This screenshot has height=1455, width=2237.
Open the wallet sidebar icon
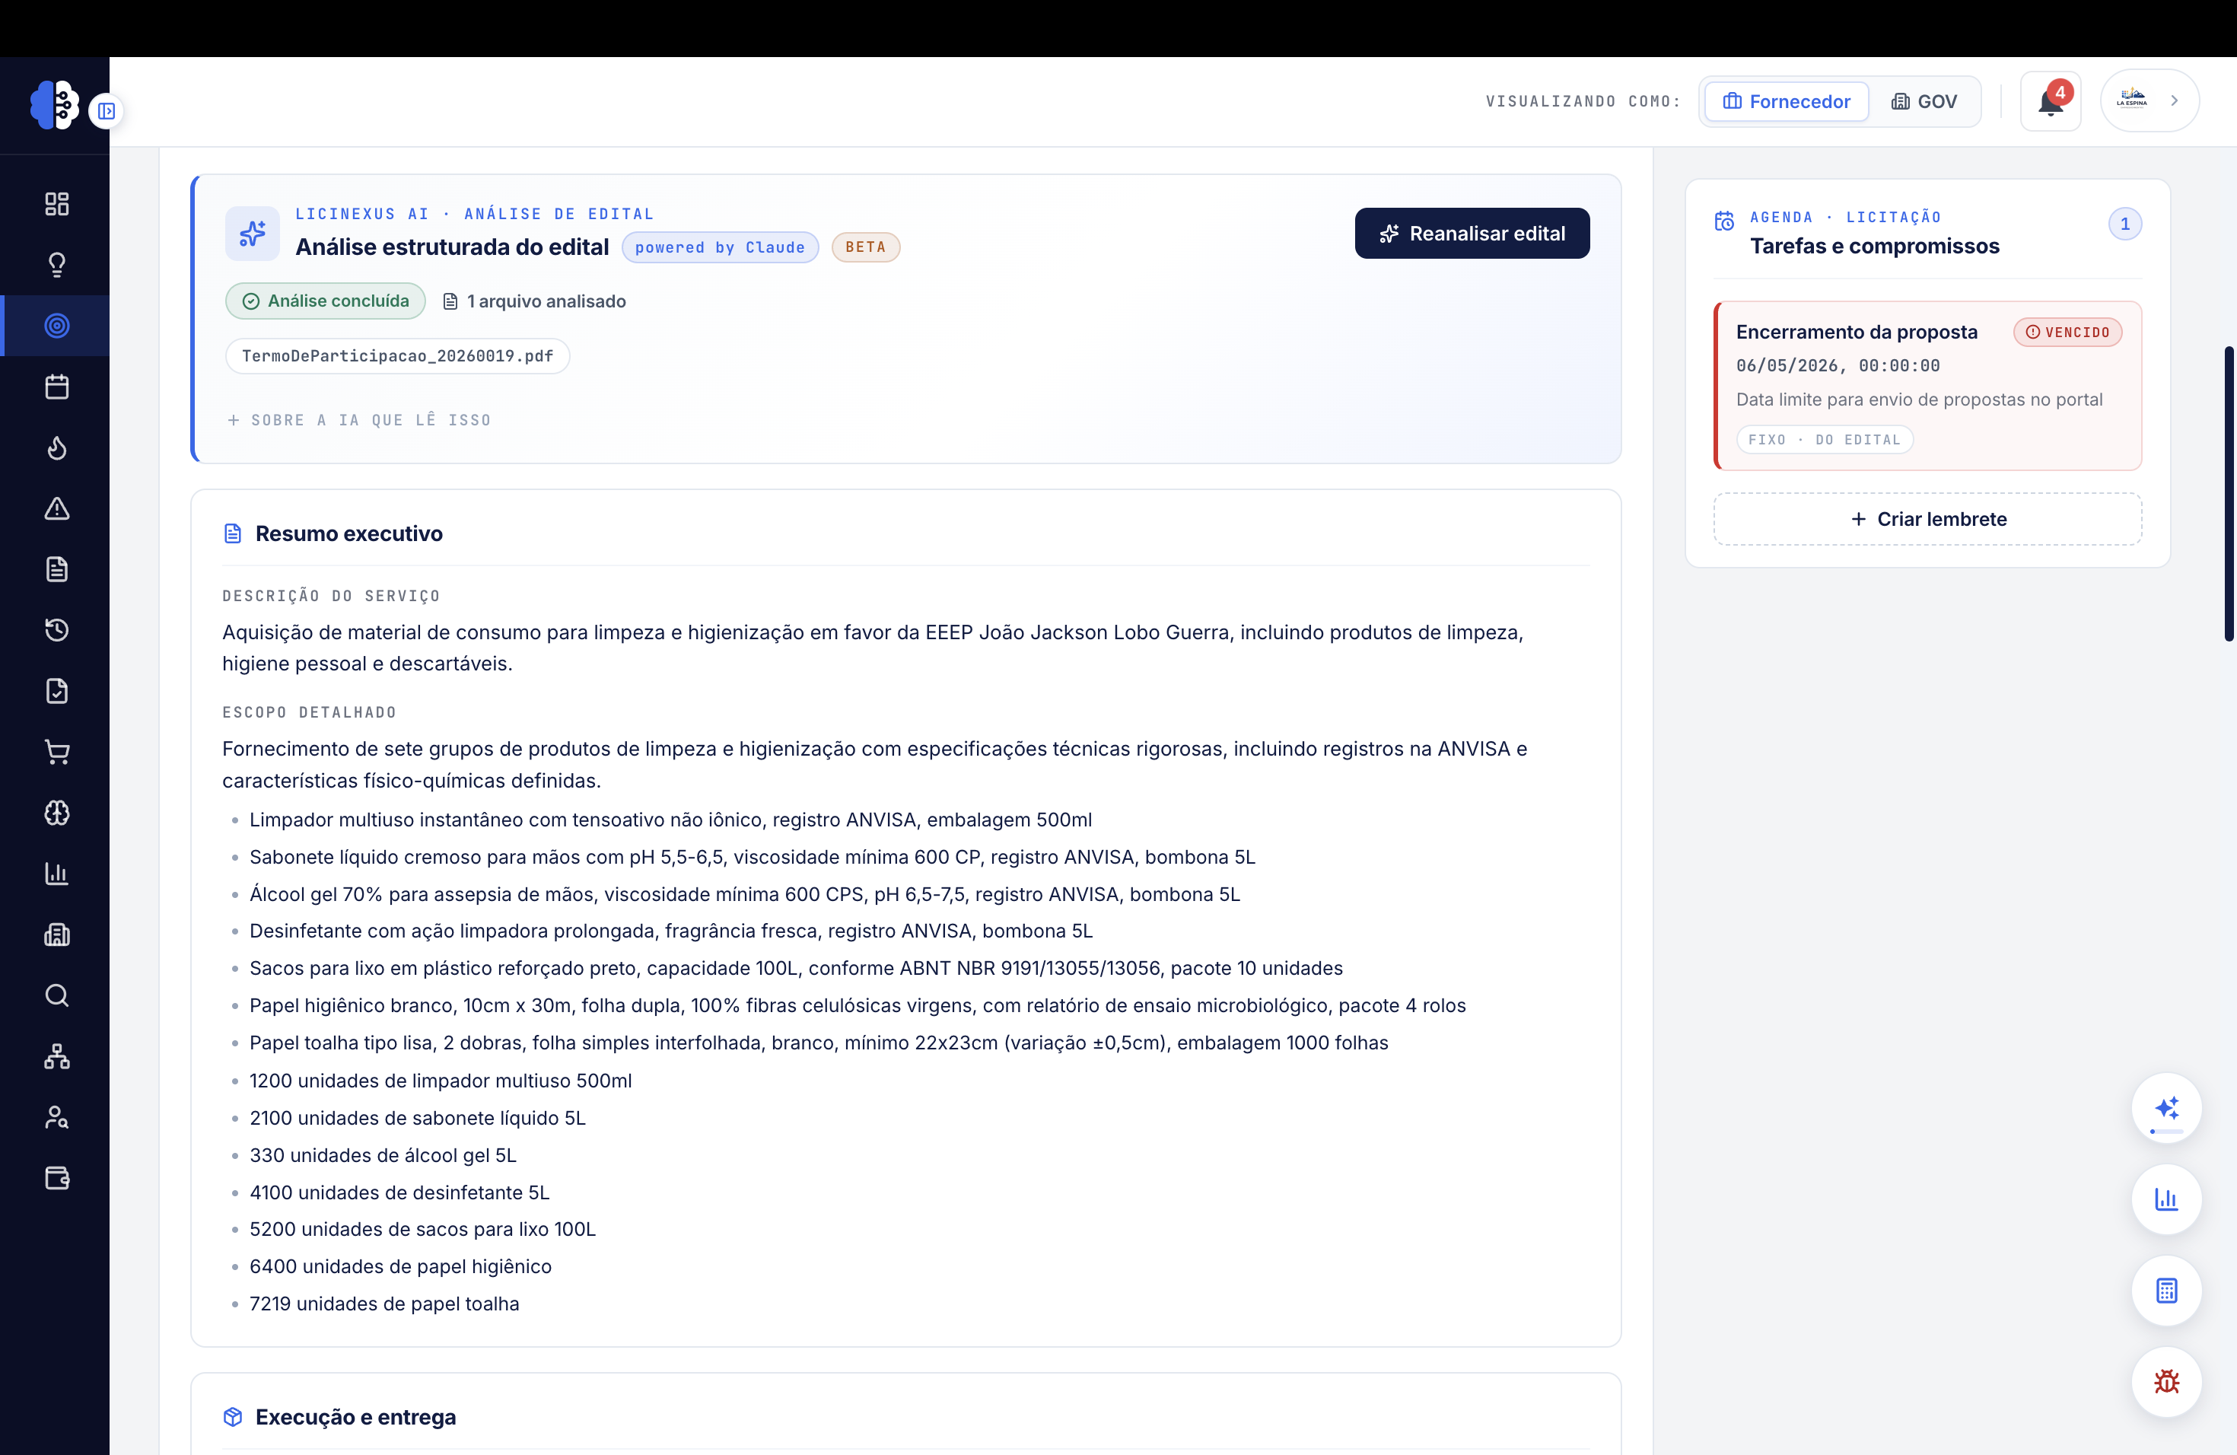pos(56,1178)
